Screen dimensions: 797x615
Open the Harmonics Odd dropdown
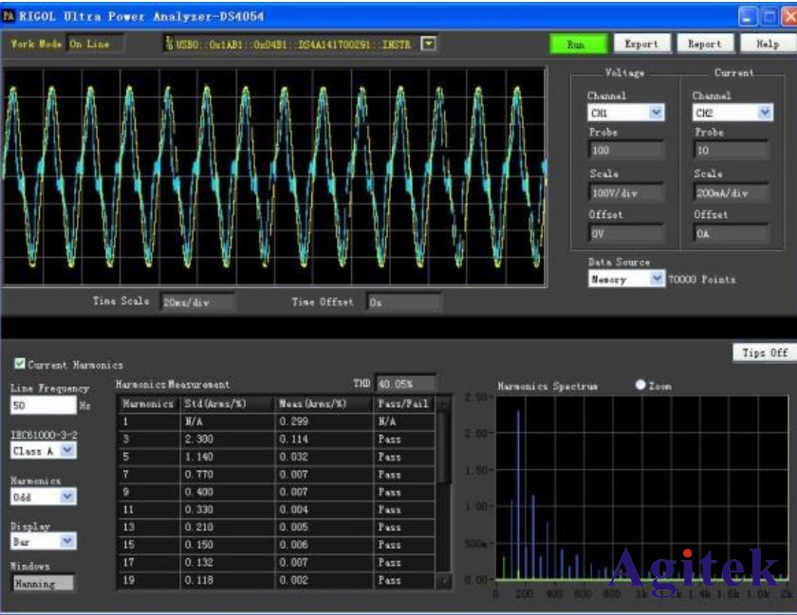[67, 496]
